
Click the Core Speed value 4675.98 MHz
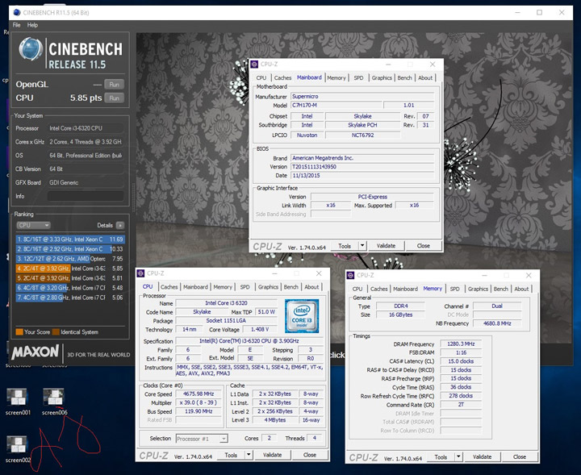coord(199,394)
